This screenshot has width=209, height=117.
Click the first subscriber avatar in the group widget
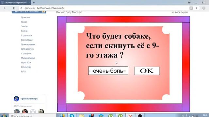pyautogui.click(x=17, y=111)
